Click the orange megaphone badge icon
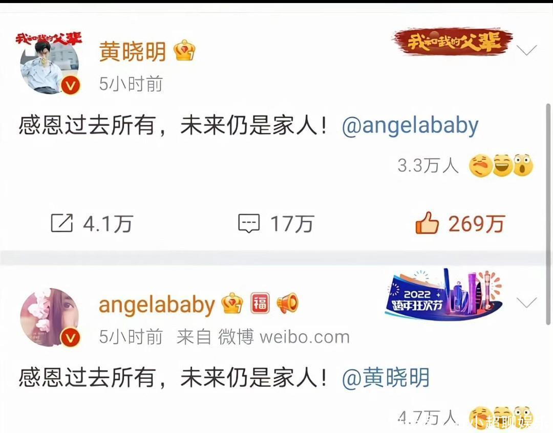The height and width of the screenshot is (433, 553). [x=287, y=303]
